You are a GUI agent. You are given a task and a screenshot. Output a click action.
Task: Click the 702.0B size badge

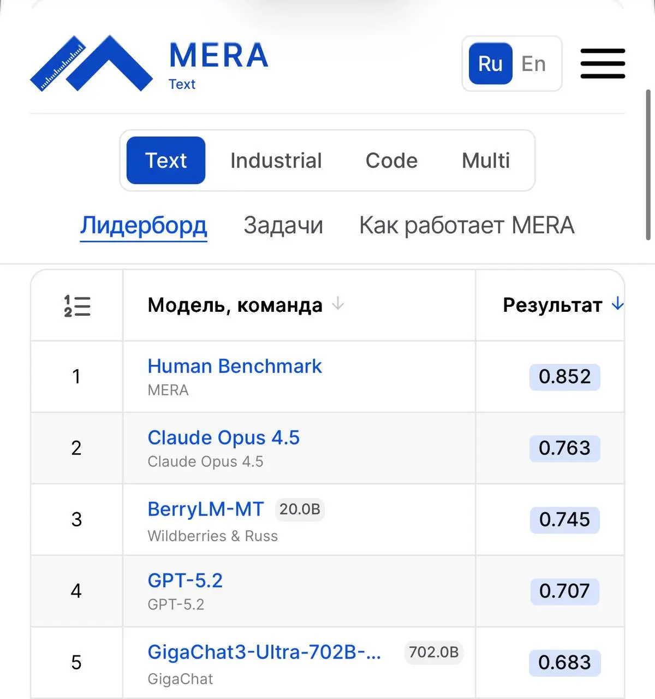click(x=433, y=652)
